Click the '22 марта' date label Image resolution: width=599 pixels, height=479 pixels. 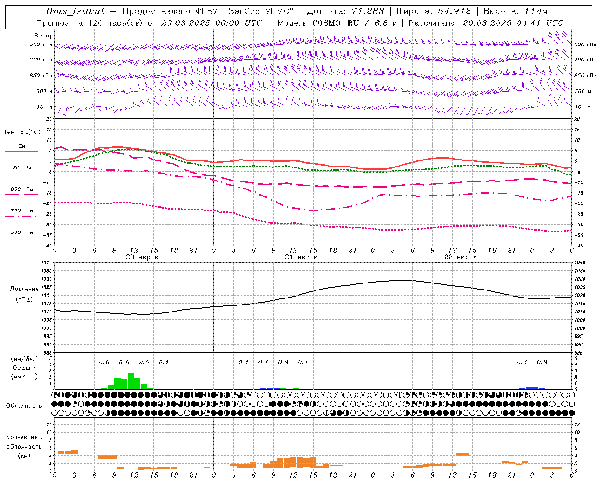pos(460,257)
